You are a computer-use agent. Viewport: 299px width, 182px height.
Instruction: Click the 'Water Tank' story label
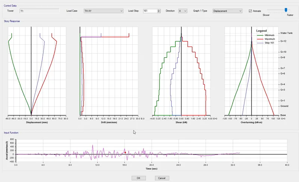point(286,33)
